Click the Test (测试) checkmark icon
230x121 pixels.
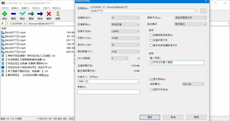click(x=22, y=14)
